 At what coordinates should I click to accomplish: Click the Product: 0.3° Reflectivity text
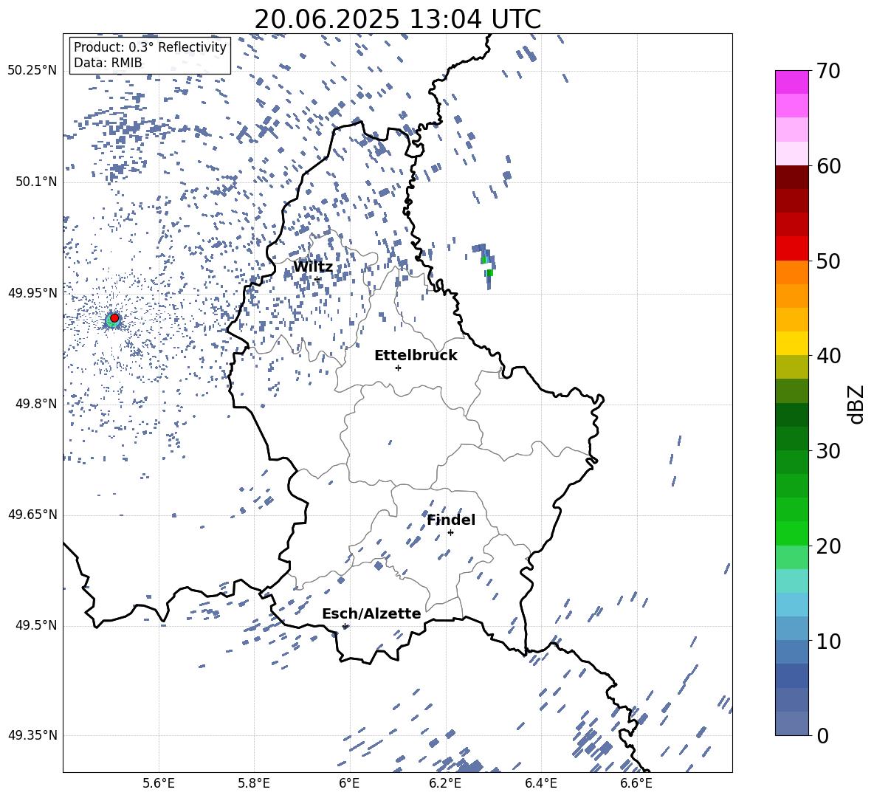point(150,47)
